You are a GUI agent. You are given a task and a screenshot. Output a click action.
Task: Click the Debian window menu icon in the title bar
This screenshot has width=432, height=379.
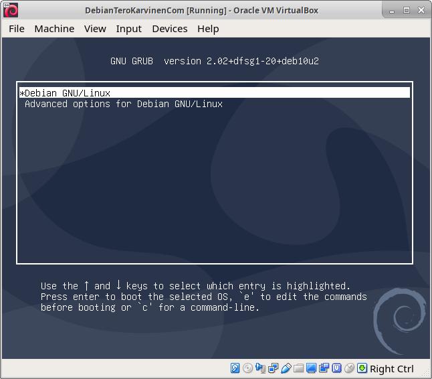click(11, 10)
